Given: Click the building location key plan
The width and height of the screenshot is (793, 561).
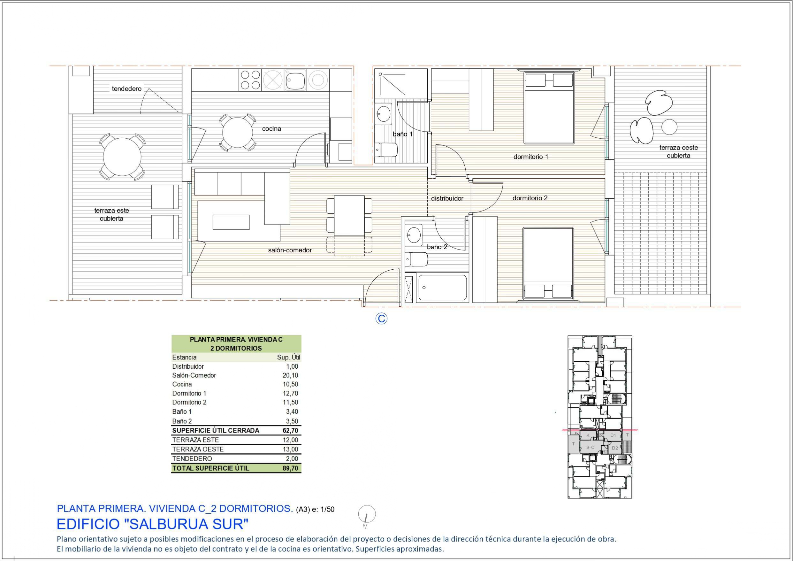Looking at the screenshot, I should click(x=599, y=417).
